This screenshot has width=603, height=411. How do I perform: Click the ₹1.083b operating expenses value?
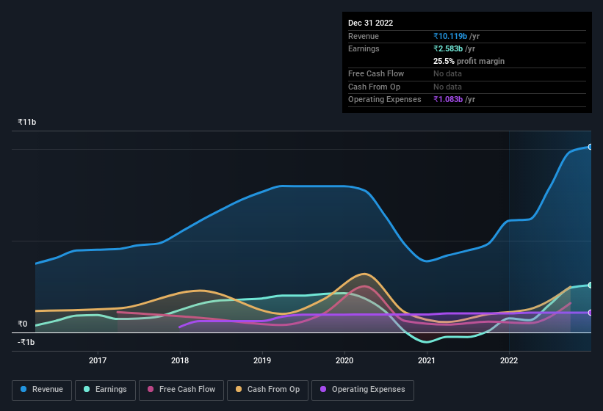coord(448,99)
